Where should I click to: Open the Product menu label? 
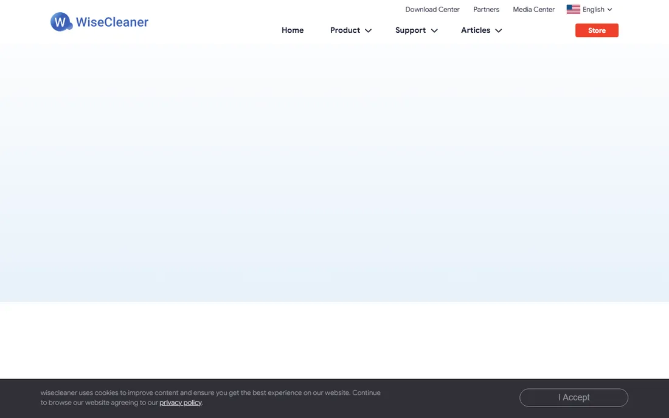tap(345, 30)
